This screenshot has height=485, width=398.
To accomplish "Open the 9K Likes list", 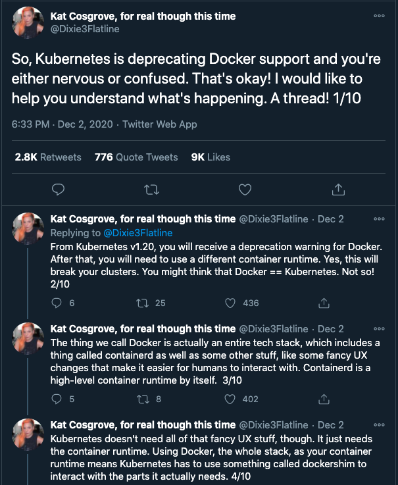I will (x=211, y=157).
